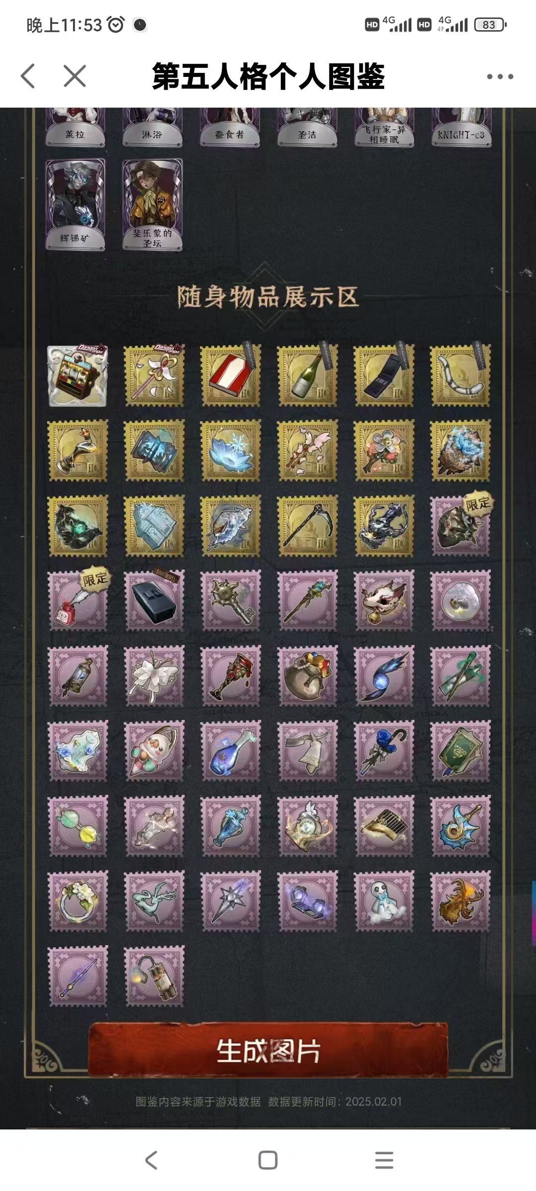536x1191 pixels.
Task: Pick the blue rose umbrella accessory
Action: [384, 751]
